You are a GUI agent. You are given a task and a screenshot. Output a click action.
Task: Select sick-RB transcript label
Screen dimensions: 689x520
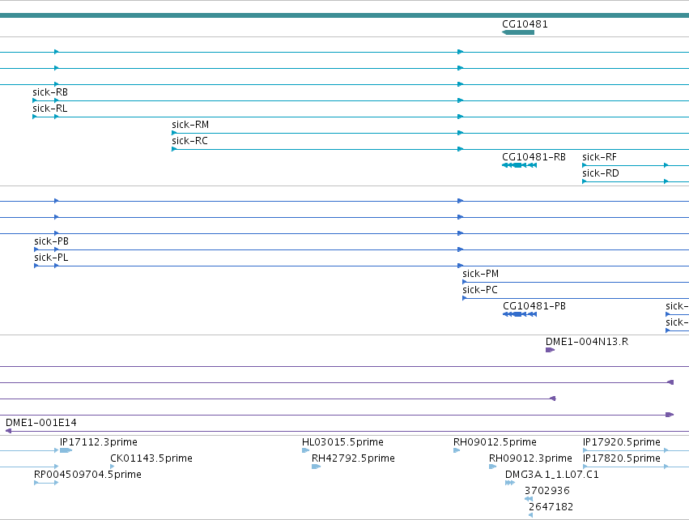click(50, 92)
